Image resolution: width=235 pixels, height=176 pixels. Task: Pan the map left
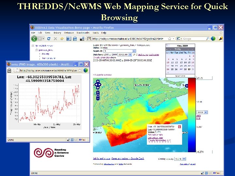(x=95, y=84)
